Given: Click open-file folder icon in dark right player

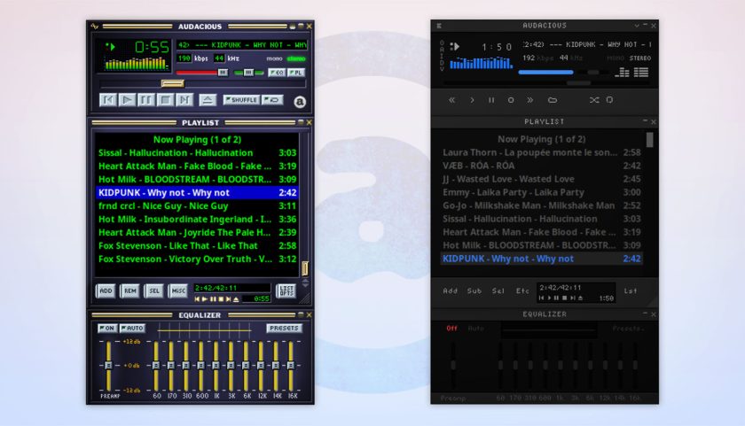Looking at the screenshot, I should point(552,100).
